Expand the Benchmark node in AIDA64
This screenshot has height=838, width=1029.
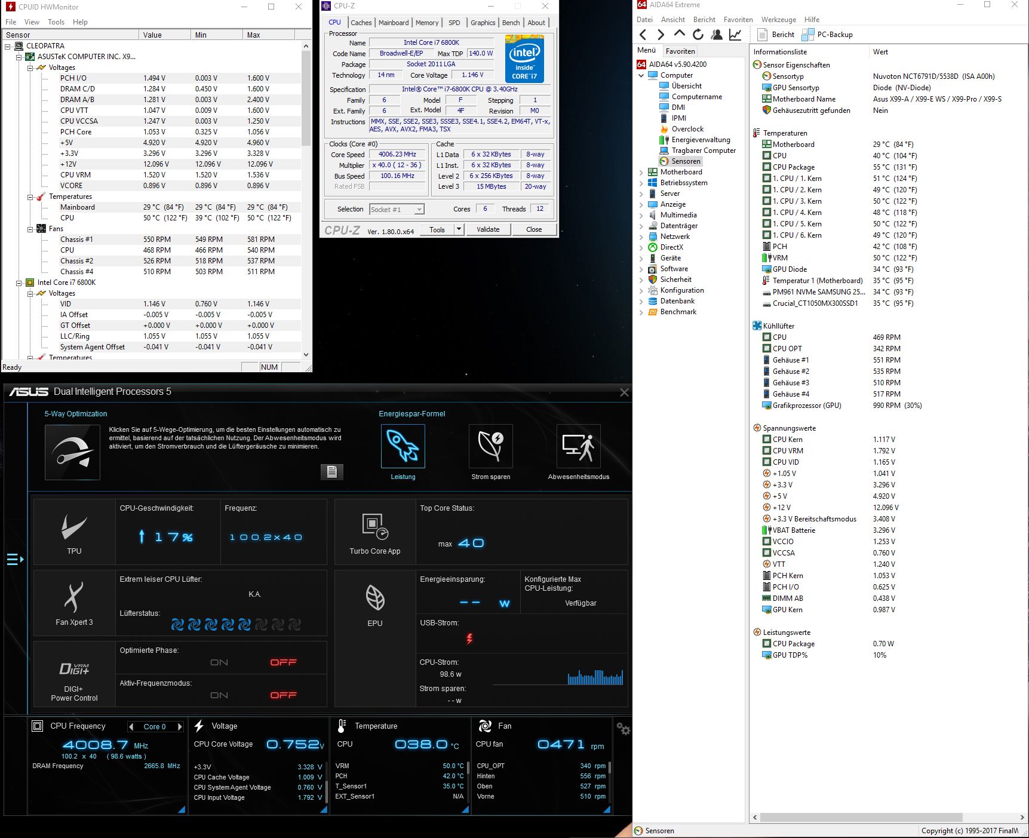click(641, 312)
